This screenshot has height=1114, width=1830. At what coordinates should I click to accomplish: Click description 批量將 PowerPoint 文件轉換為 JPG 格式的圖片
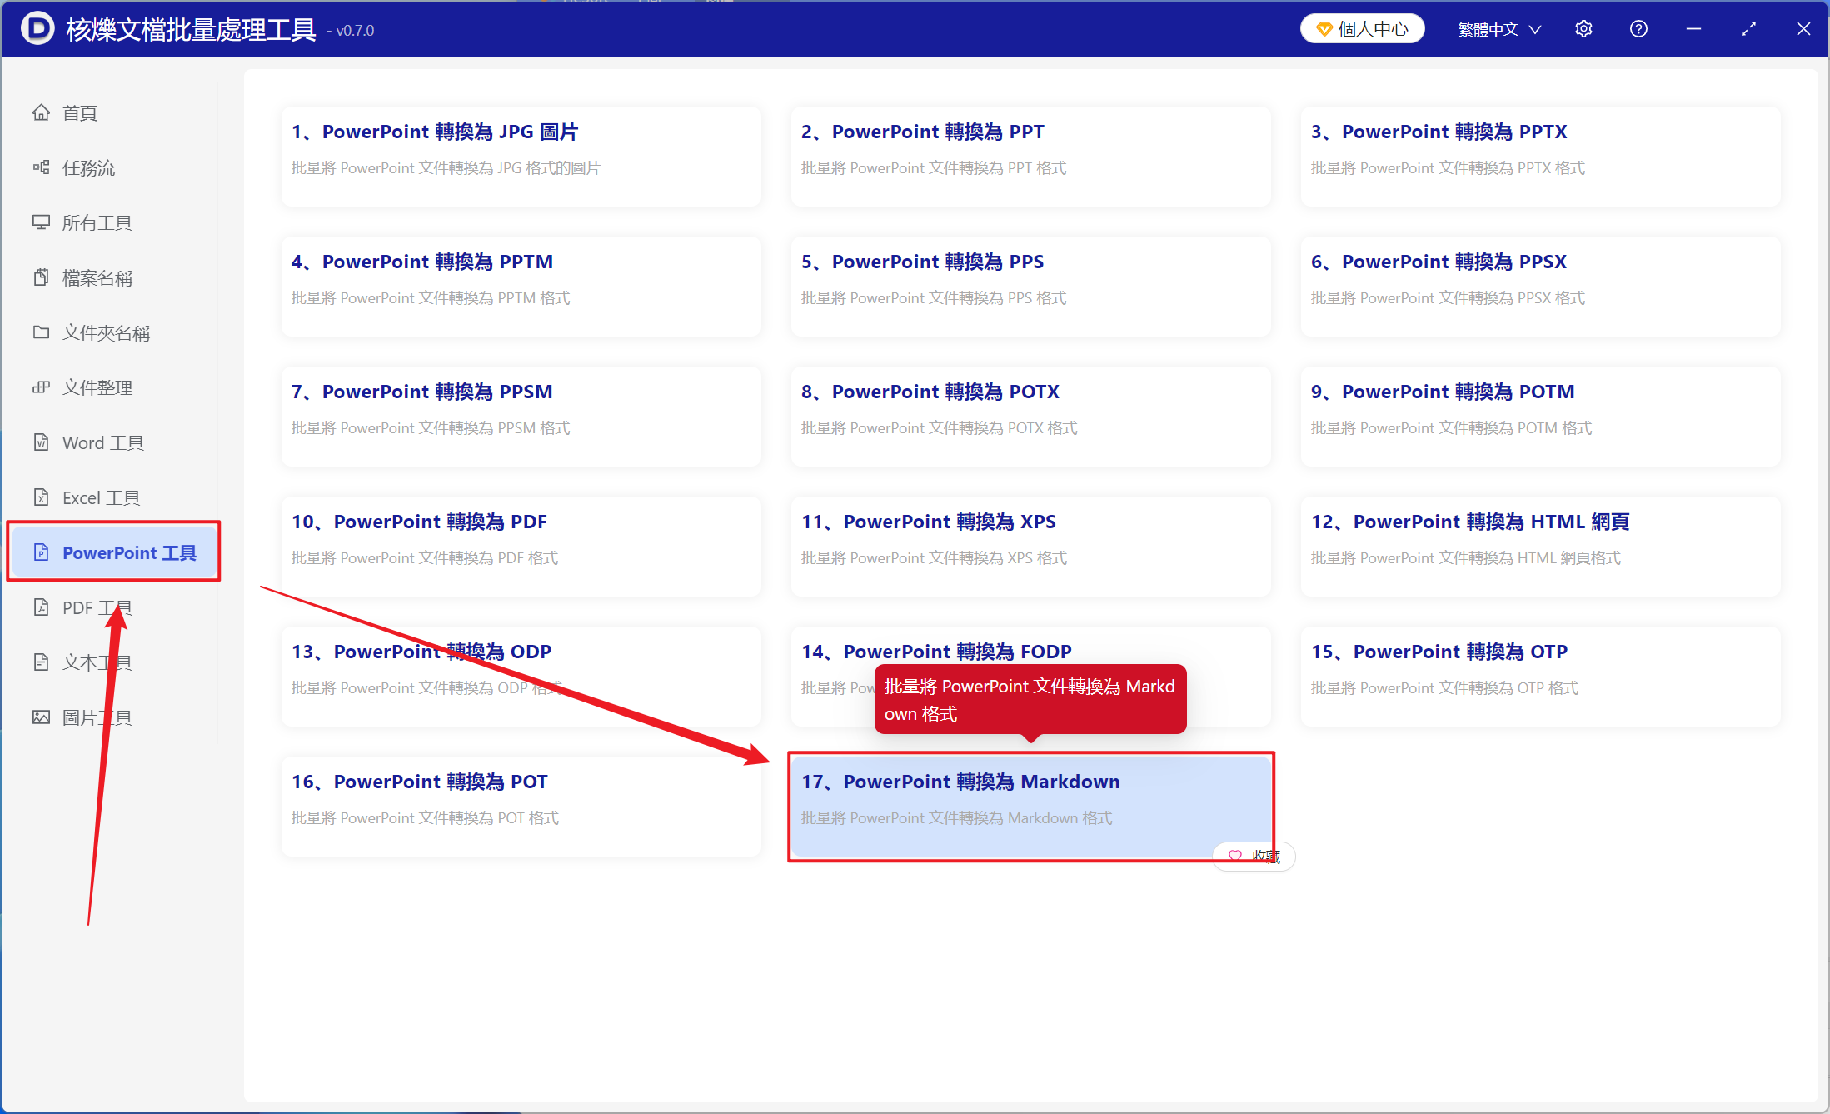[446, 168]
